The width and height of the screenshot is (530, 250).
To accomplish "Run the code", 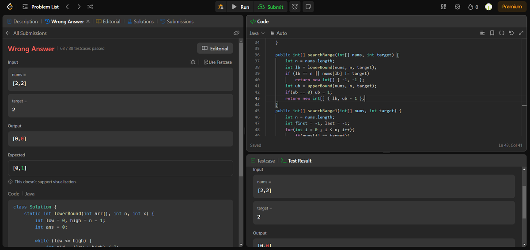I will [x=241, y=7].
